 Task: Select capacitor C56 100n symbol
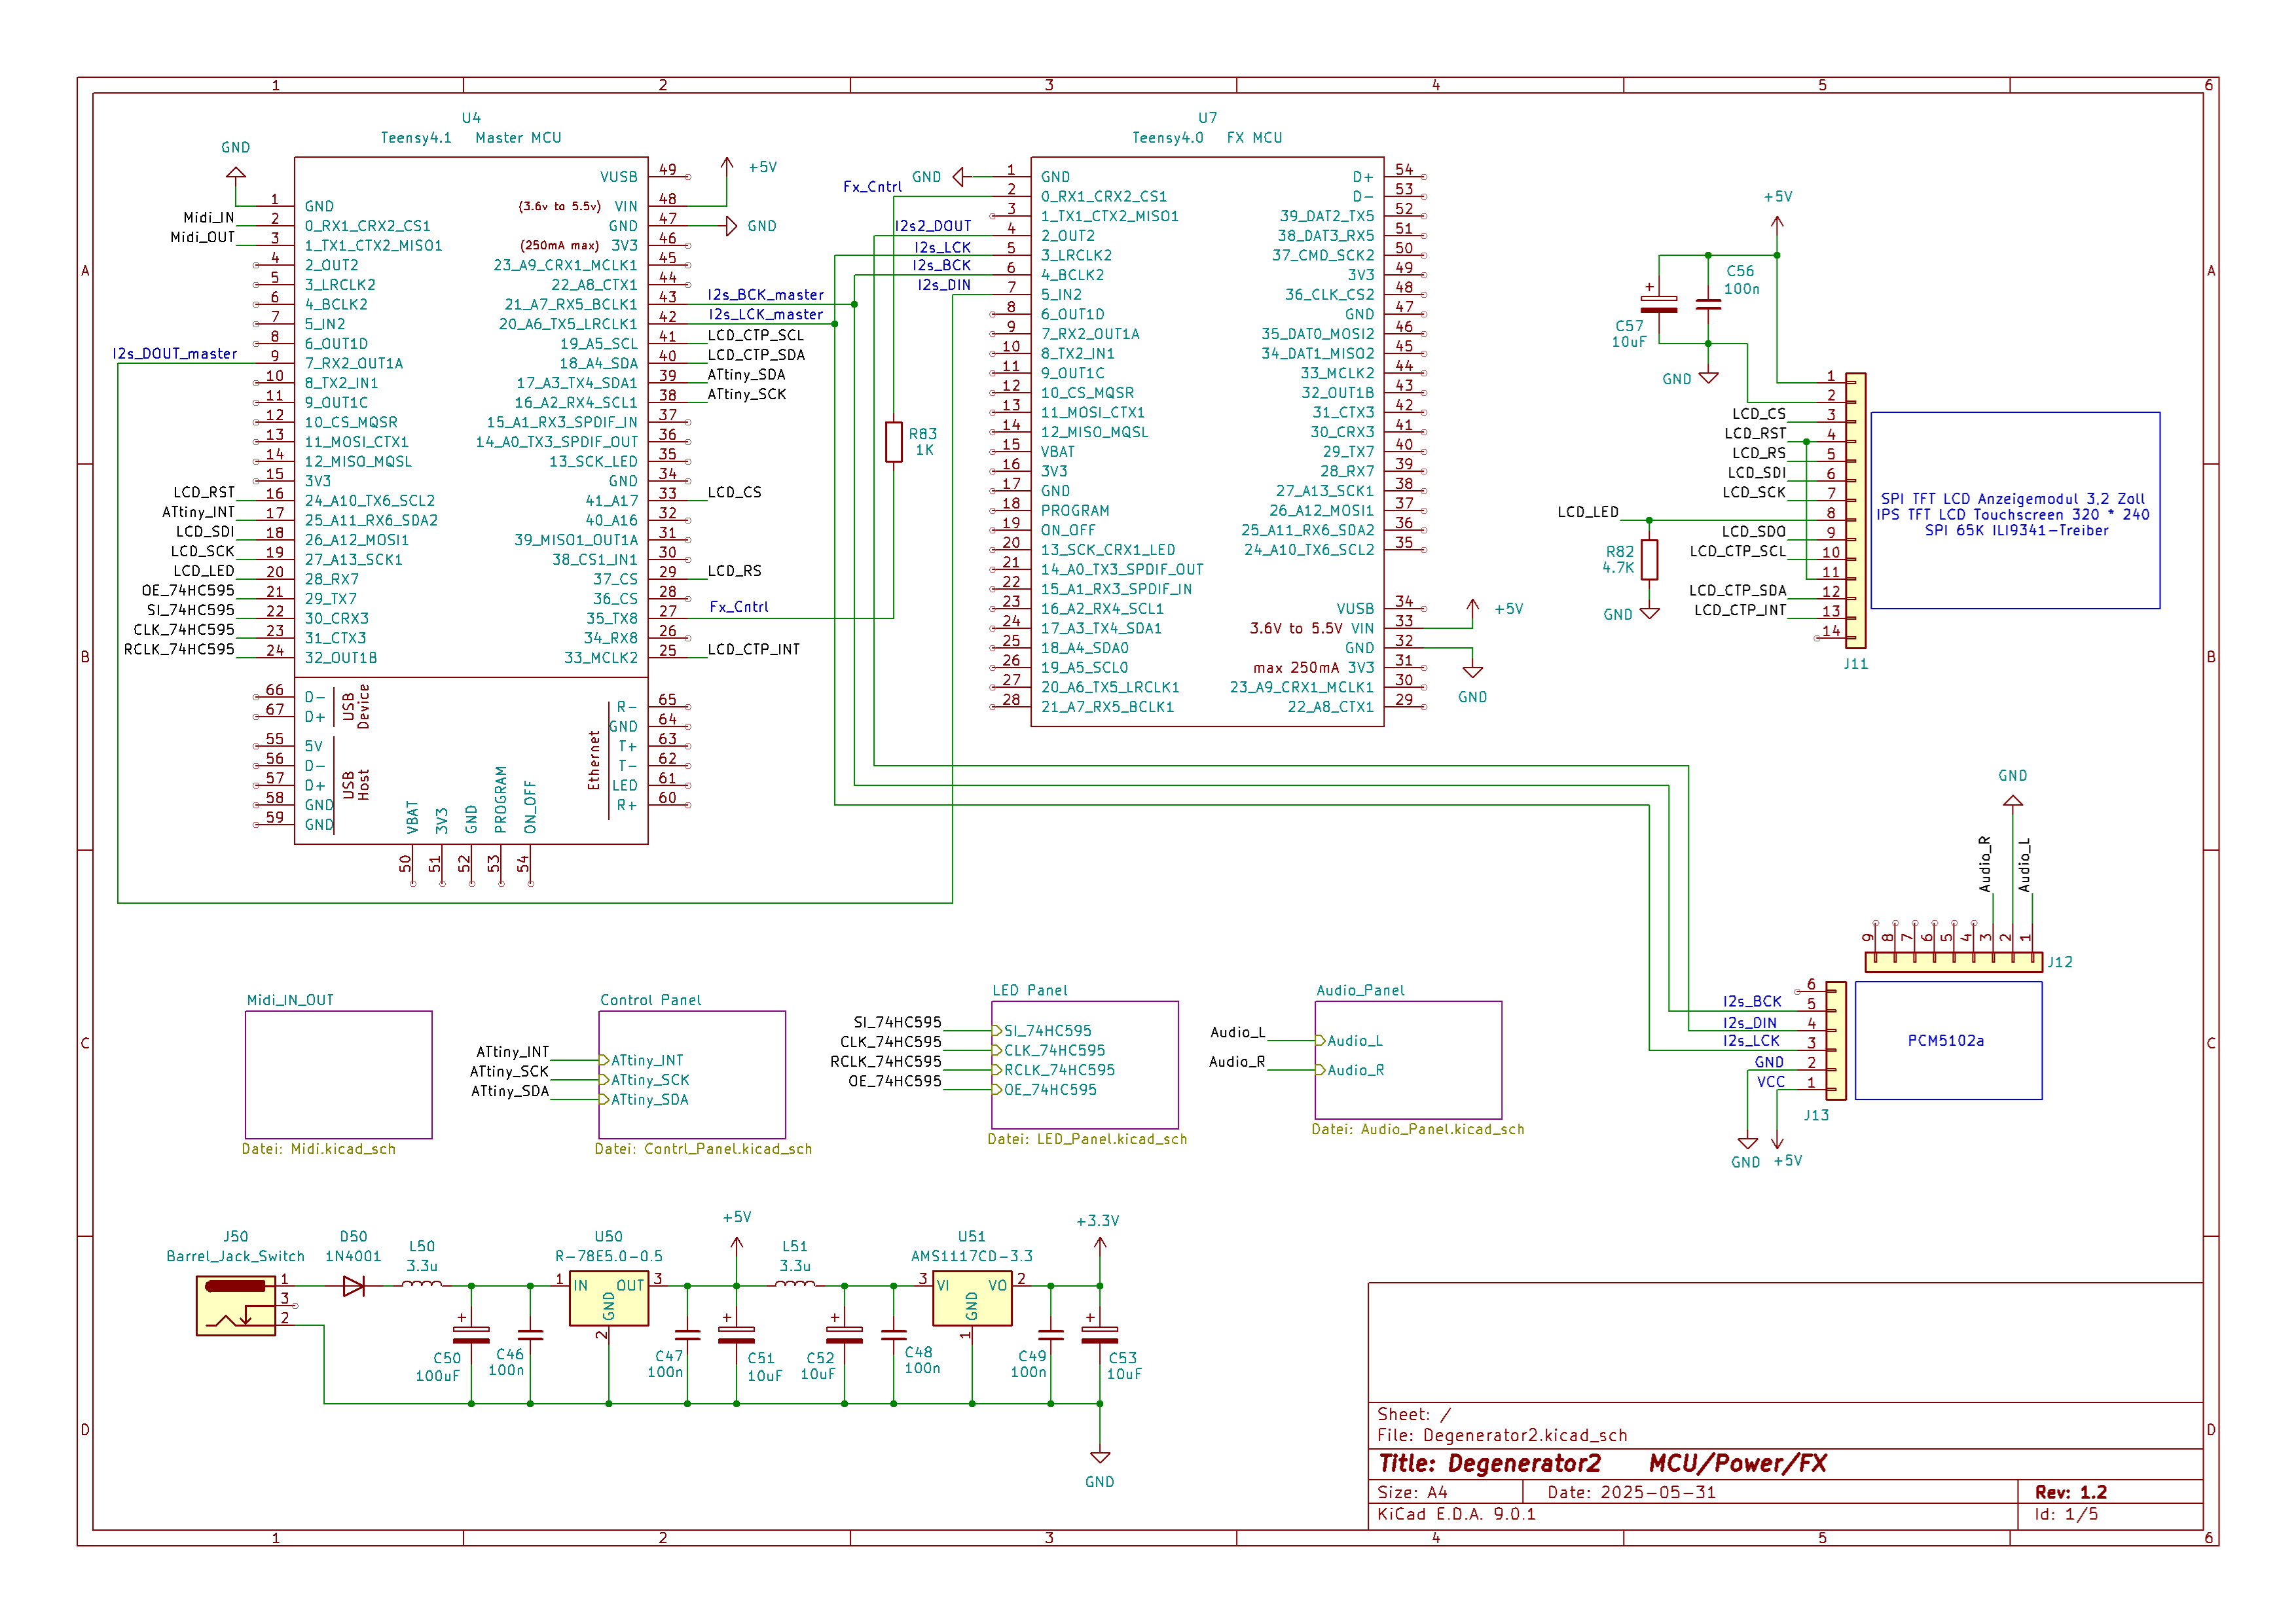(1708, 304)
